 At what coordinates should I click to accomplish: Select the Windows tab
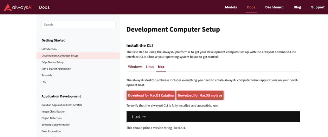(135, 67)
